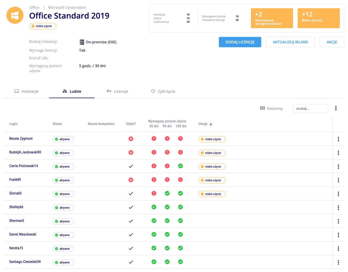Open user Shelley66
The width and height of the screenshot is (348, 272).
click(x=16, y=207)
